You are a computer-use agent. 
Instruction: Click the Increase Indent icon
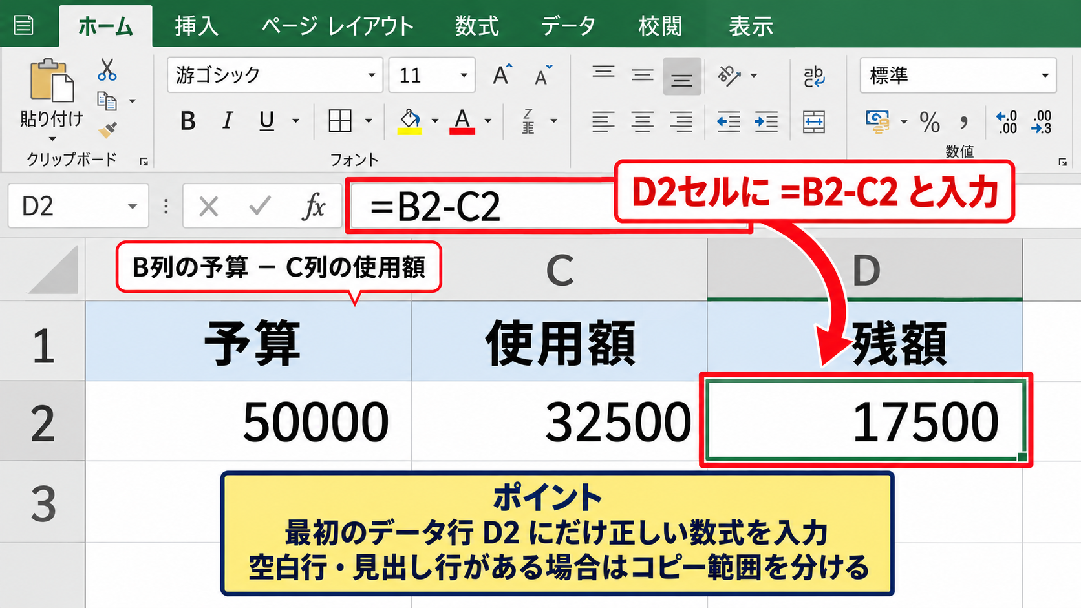(766, 121)
